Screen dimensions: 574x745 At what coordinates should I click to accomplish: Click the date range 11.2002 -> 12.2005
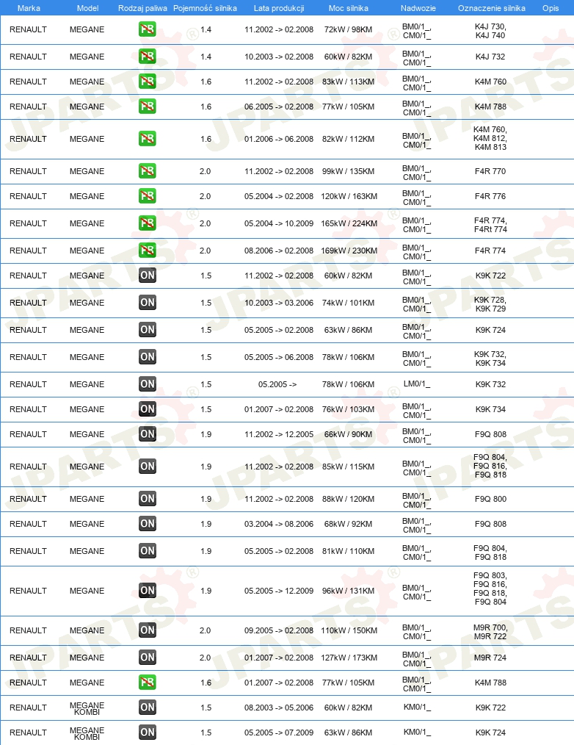(279, 434)
